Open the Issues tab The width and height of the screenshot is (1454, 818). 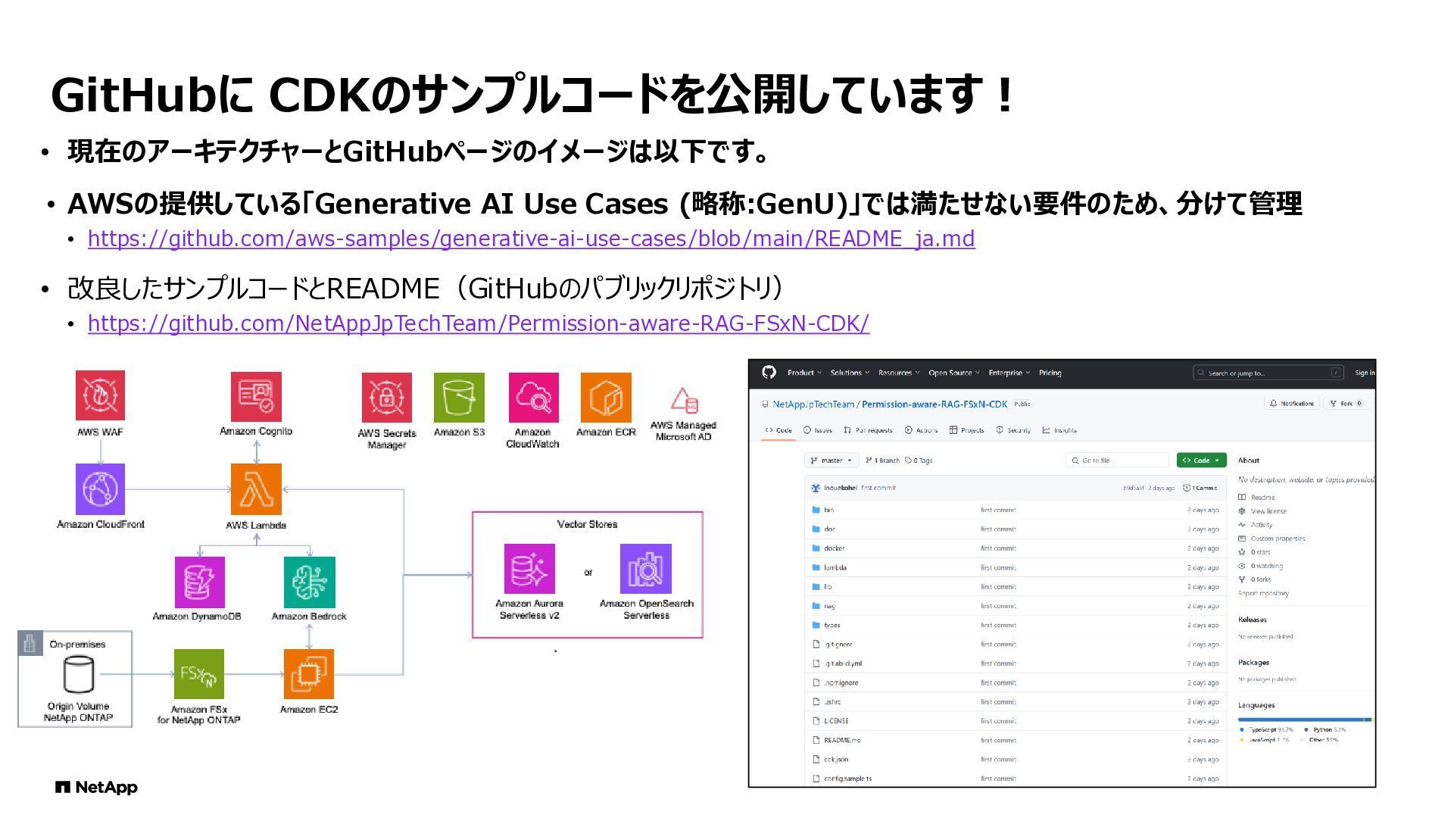818,430
